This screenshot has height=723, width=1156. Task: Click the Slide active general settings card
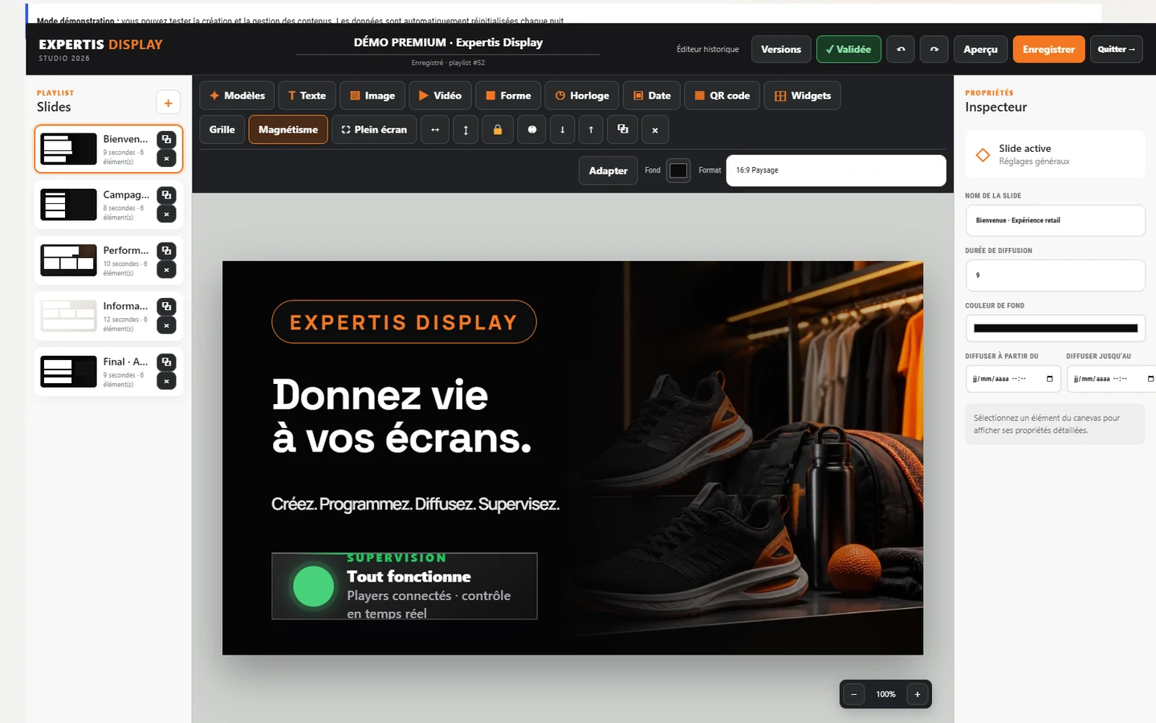click(x=1055, y=154)
